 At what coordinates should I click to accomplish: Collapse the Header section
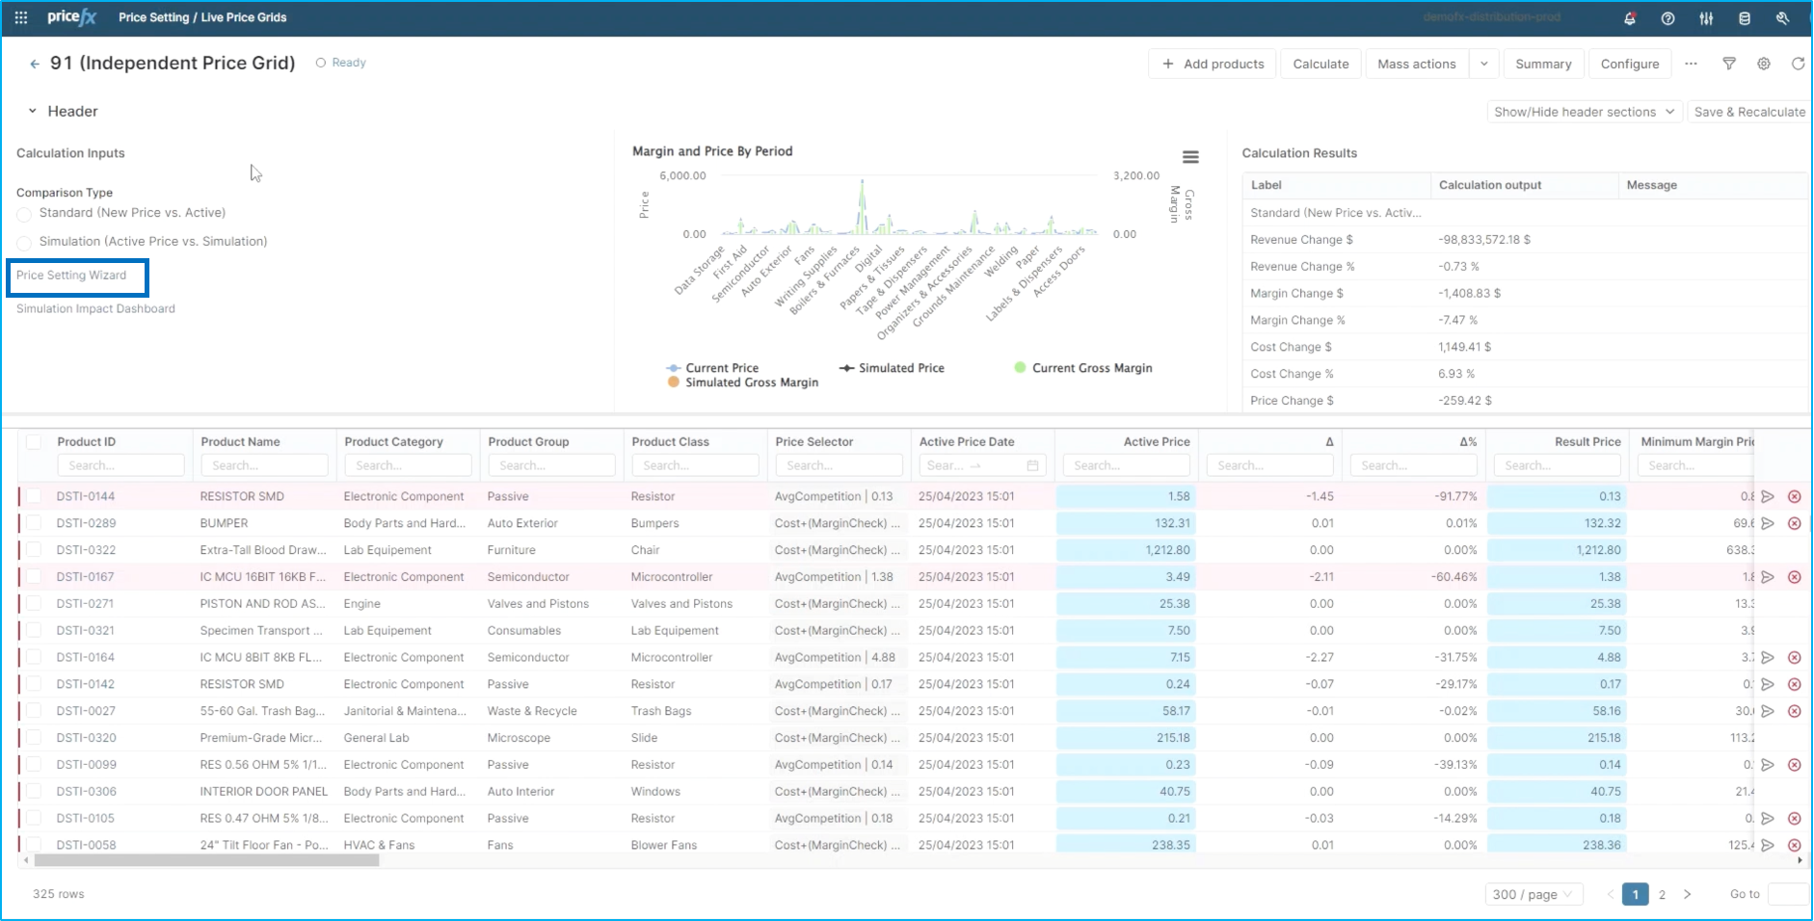tap(32, 112)
